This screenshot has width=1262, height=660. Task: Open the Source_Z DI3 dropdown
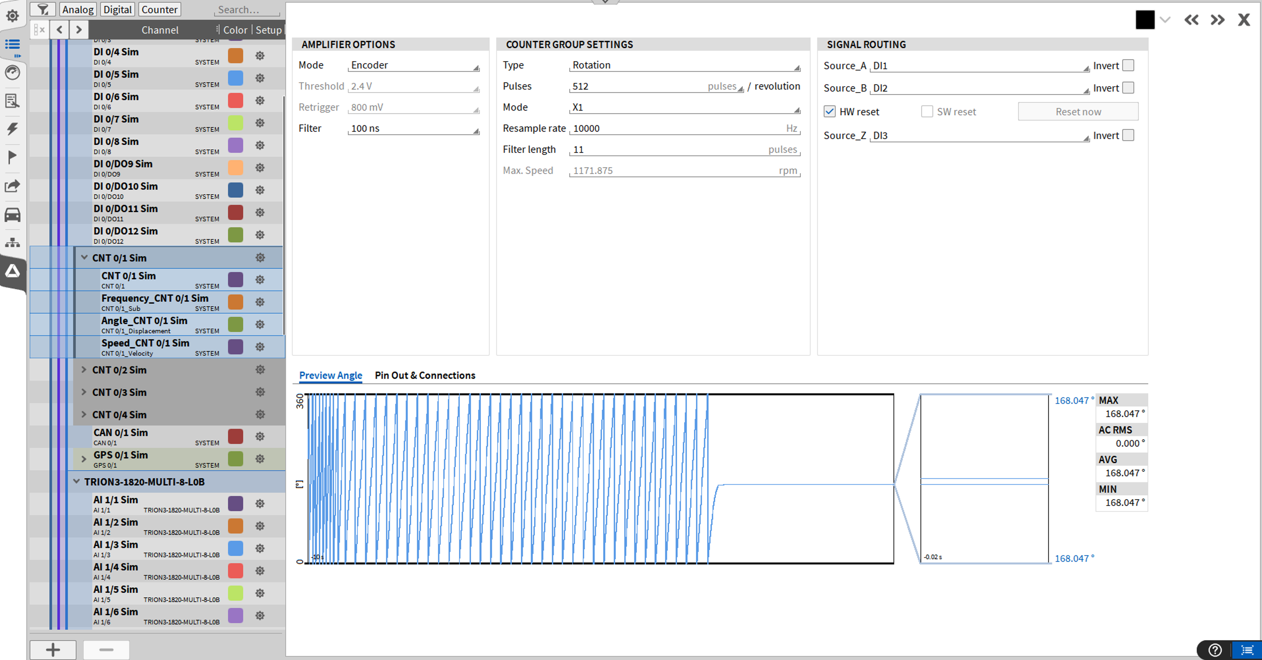(980, 136)
